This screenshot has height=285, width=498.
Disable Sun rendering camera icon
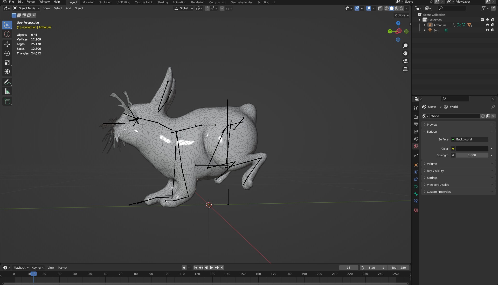pos(493,30)
